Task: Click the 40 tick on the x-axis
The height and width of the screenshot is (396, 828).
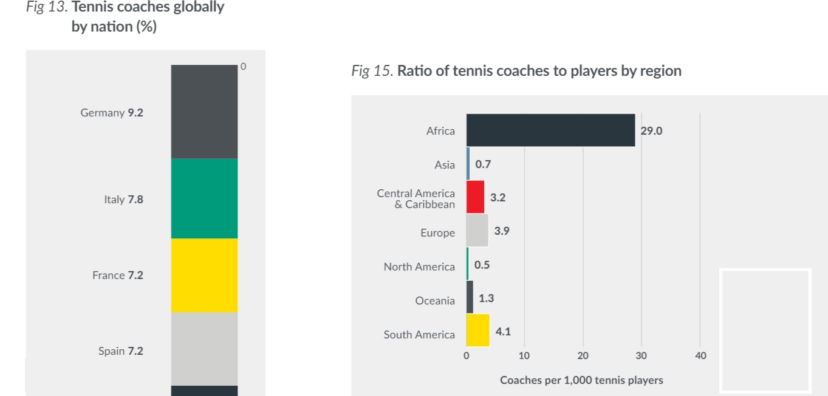Action: 700,356
